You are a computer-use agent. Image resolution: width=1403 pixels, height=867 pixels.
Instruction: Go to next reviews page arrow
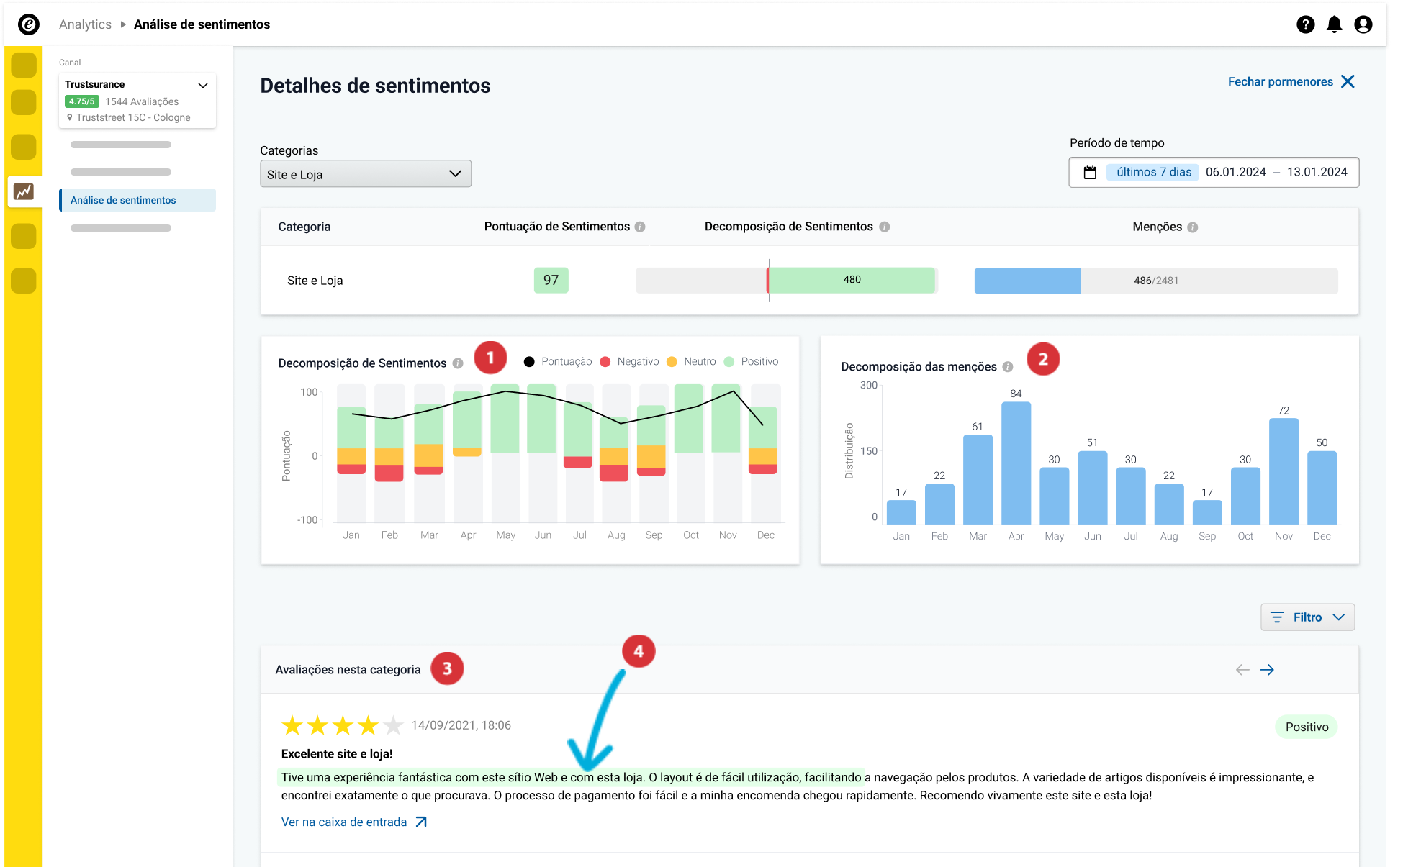(x=1267, y=670)
